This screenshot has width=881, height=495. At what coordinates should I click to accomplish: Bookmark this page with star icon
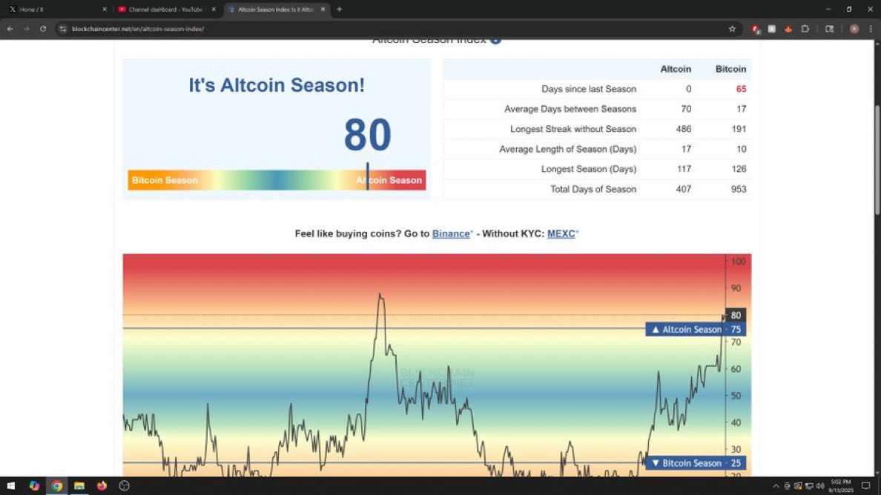(x=732, y=29)
